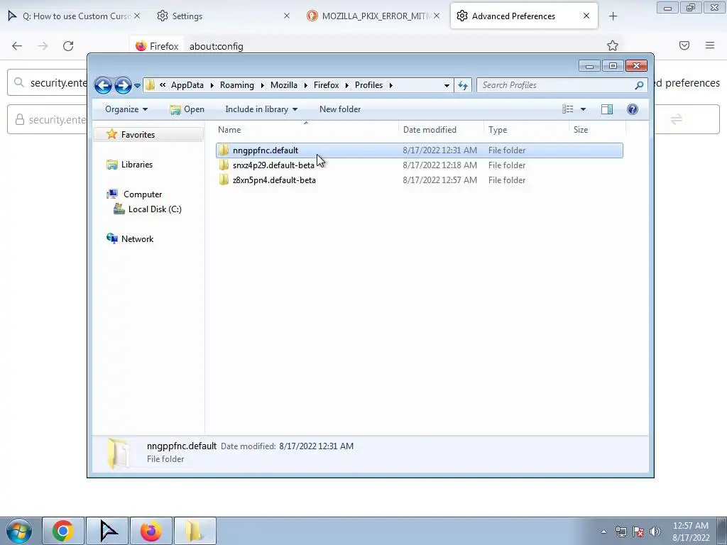Click New folder in the toolbar

340,109
